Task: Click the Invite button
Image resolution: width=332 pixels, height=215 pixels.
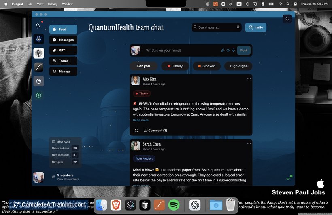Action: [256, 27]
